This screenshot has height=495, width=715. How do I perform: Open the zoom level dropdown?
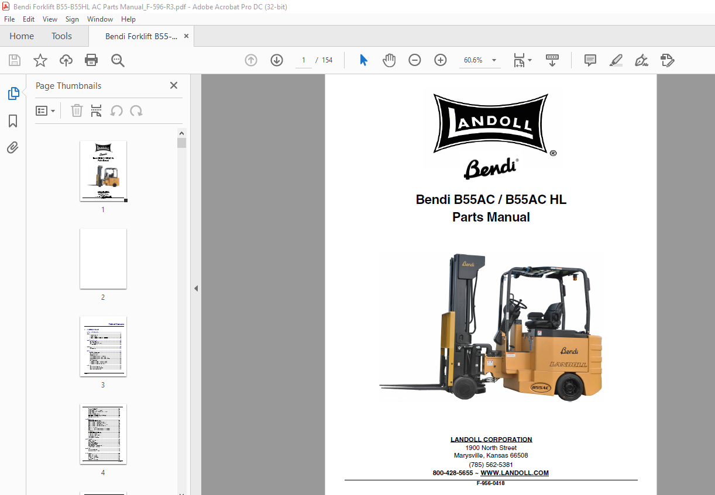point(494,60)
